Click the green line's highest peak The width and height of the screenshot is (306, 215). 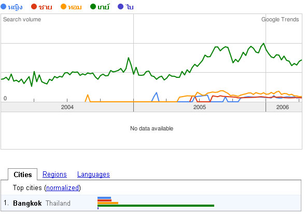point(263,44)
